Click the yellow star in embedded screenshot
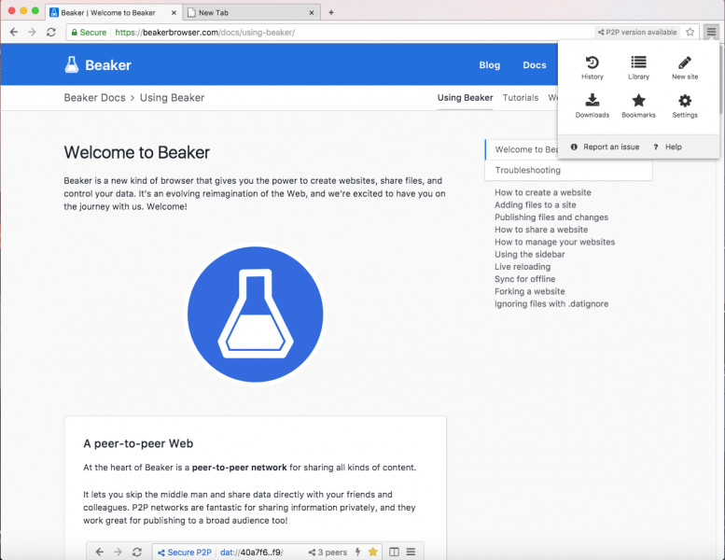The height and width of the screenshot is (560, 725). pos(372,552)
